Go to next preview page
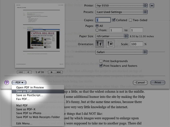170x127 pixels. click(x=52, y=72)
